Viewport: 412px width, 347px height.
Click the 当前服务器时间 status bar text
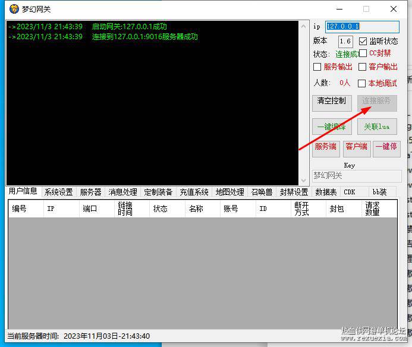78,336
